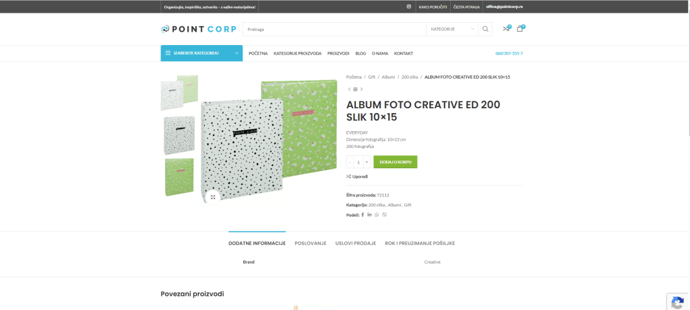Expand the IZABERITE KATEGORIJU menu
The image size is (690, 310).
(x=201, y=53)
